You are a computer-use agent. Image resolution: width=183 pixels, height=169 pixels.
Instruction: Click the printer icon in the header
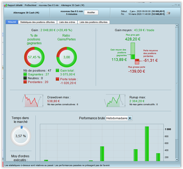tap(168, 13)
